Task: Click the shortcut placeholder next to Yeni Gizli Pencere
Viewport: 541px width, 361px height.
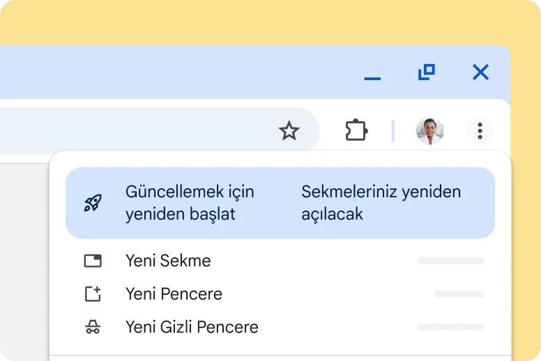Action: point(450,327)
